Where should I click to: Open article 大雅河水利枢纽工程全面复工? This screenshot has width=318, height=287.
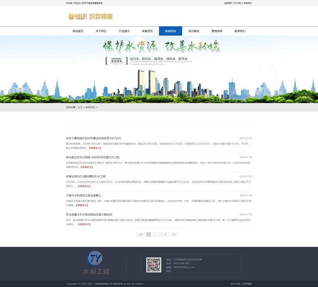83,195
